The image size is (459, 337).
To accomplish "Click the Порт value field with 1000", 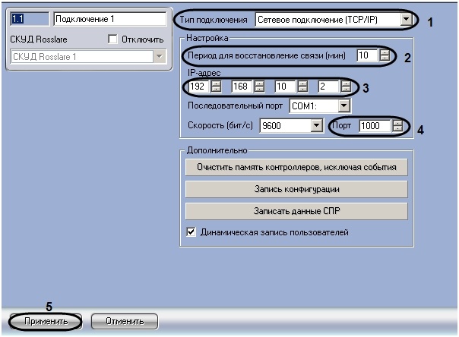I will click(x=375, y=126).
